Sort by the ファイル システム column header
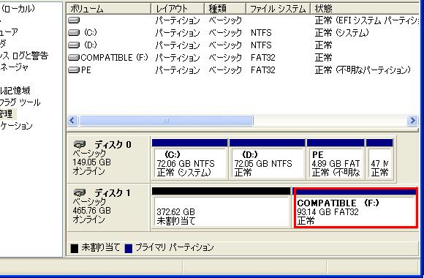 278,9
